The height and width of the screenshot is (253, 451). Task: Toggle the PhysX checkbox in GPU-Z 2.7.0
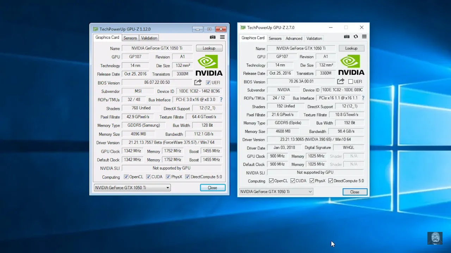(312, 181)
